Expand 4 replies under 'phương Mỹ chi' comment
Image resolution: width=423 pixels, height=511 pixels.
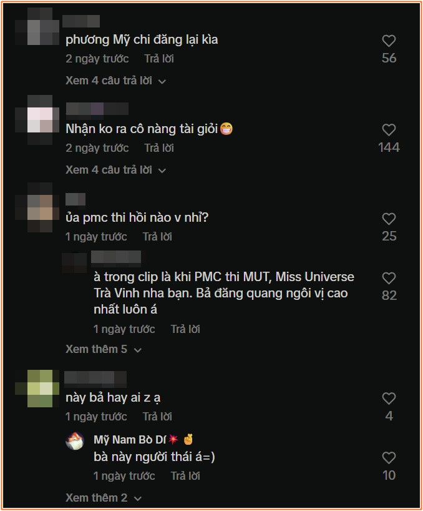click(115, 81)
